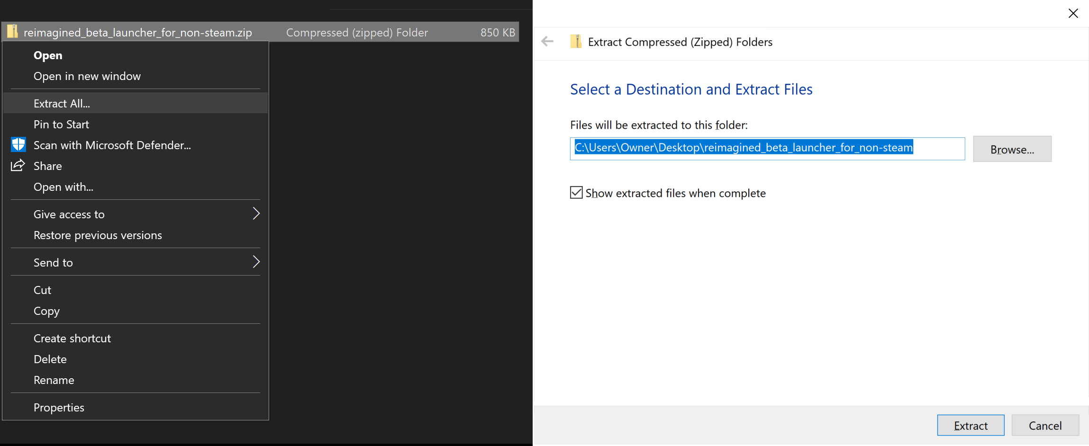Click the zipped folder icon in dialog header
Image resolution: width=1089 pixels, height=446 pixels.
coord(576,42)
